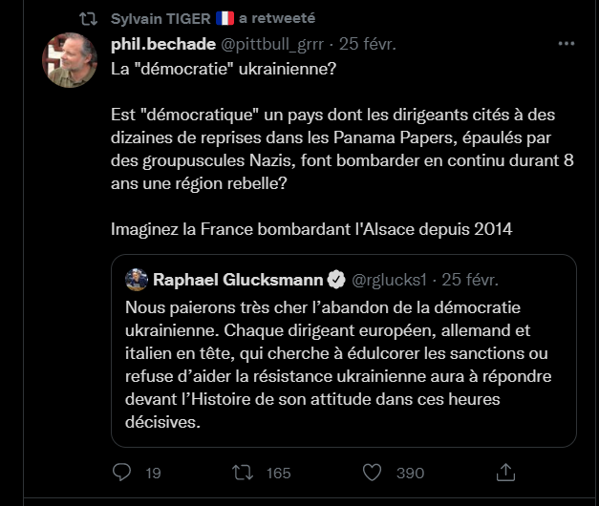Open the three-dot more options menu
This screenshot has width=599, height=506.
click(x=567, y=44)
